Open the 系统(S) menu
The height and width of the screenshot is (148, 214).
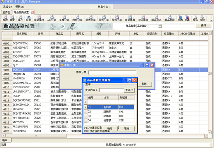coord(7,7)
